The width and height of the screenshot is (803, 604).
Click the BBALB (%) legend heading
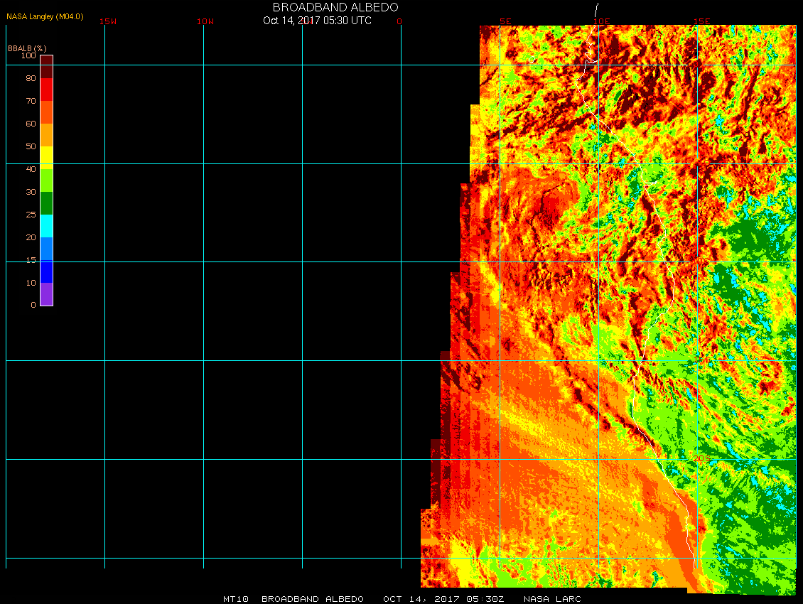pos(27,48)
